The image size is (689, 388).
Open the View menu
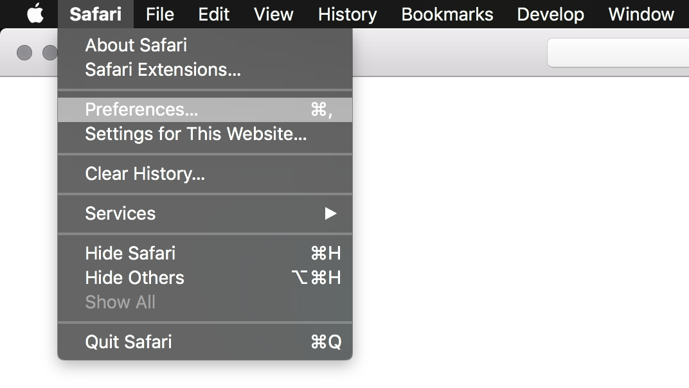273,14
